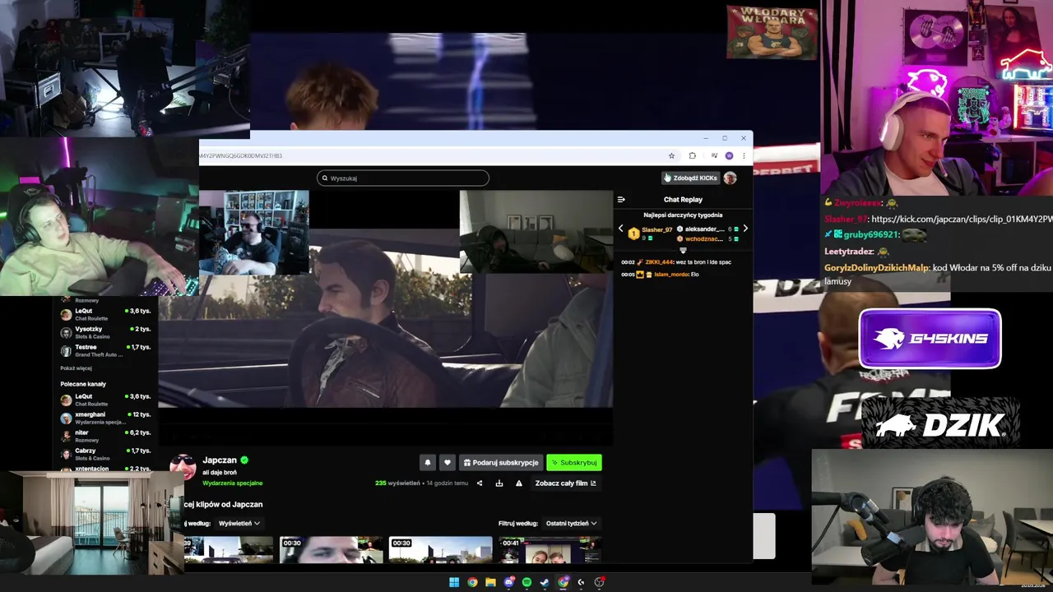Open the clip thumbnail left of the 00:41 clip
1053x592 pixels.
click(440, 550)
